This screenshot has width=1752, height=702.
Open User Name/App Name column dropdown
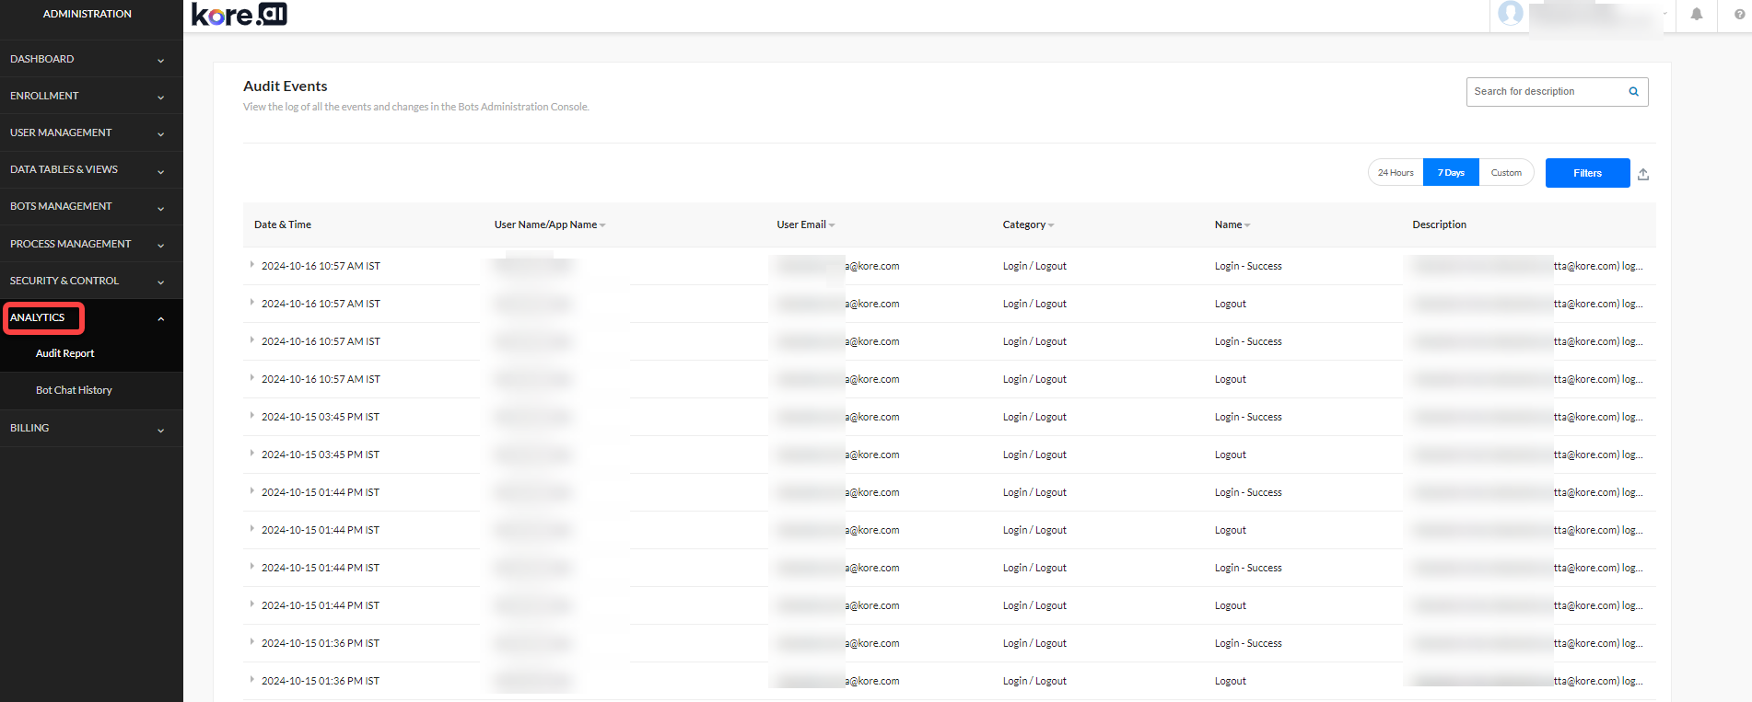pyautogui.click(x=602, y=225)
